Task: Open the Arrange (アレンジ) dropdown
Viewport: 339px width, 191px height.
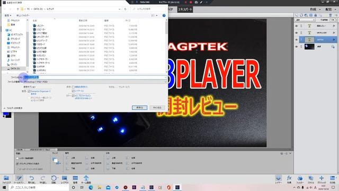Action: (x=57, y=161)
